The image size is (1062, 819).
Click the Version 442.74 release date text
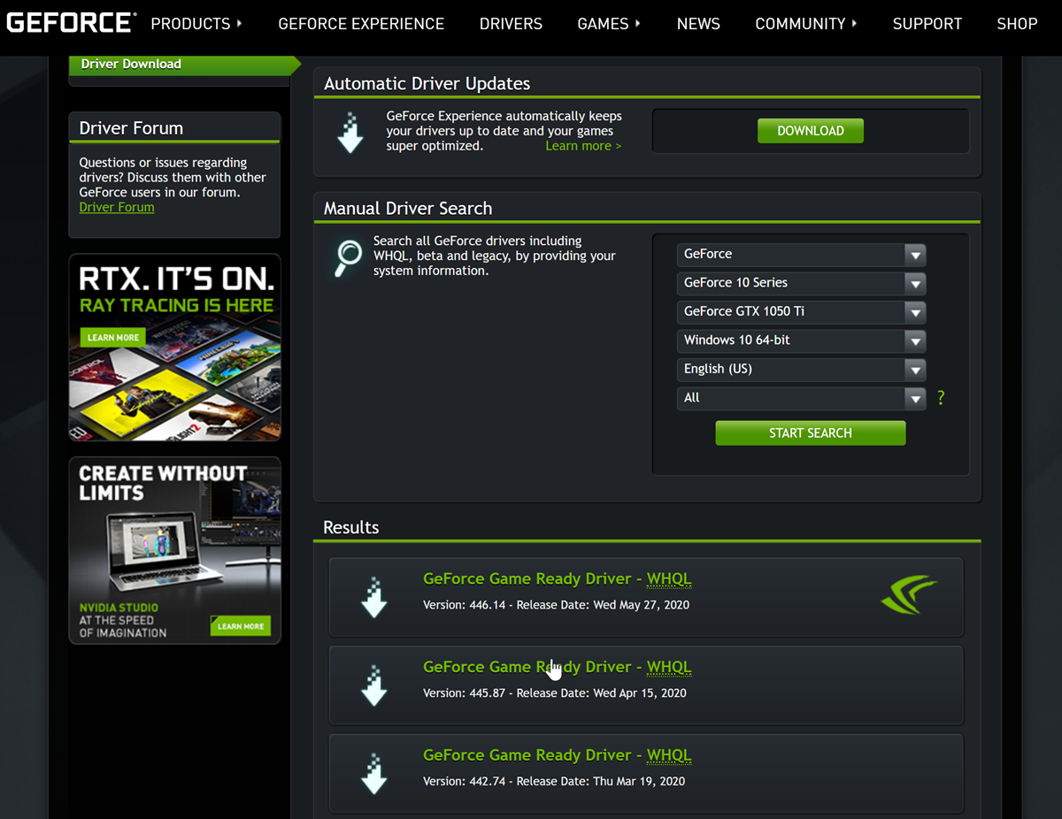[x=554, y=782]
